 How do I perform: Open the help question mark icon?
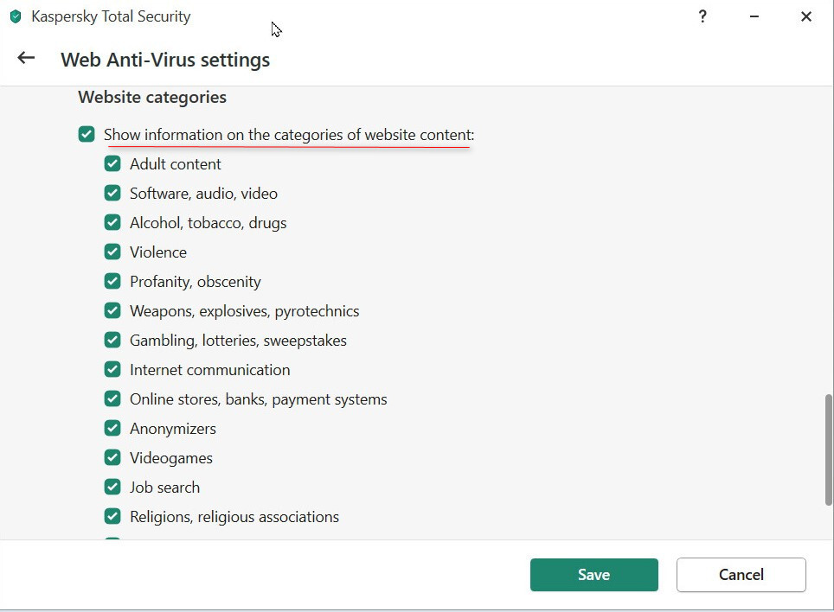(702, 16)
